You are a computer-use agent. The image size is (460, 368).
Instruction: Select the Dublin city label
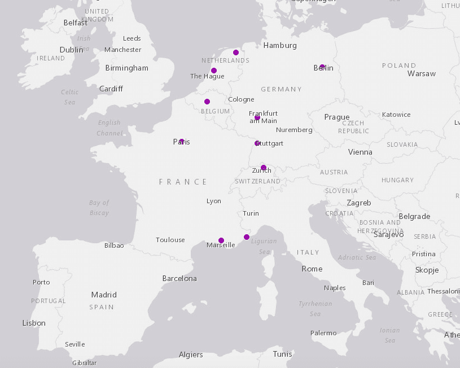[71, 50]
